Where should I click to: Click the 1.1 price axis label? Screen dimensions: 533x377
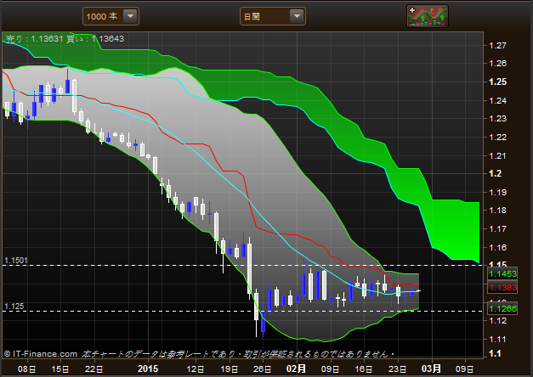(x=495, y=353)
